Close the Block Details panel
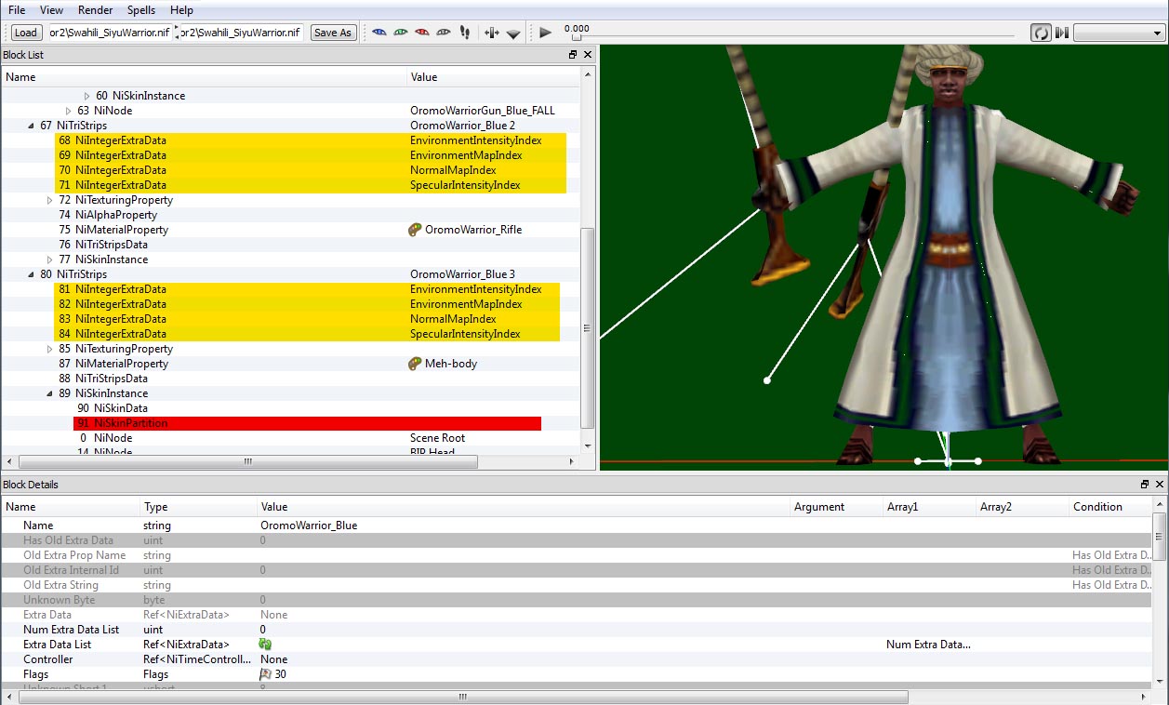The width and height of the screenshot is (1169, 705). tap(1160, 485)
